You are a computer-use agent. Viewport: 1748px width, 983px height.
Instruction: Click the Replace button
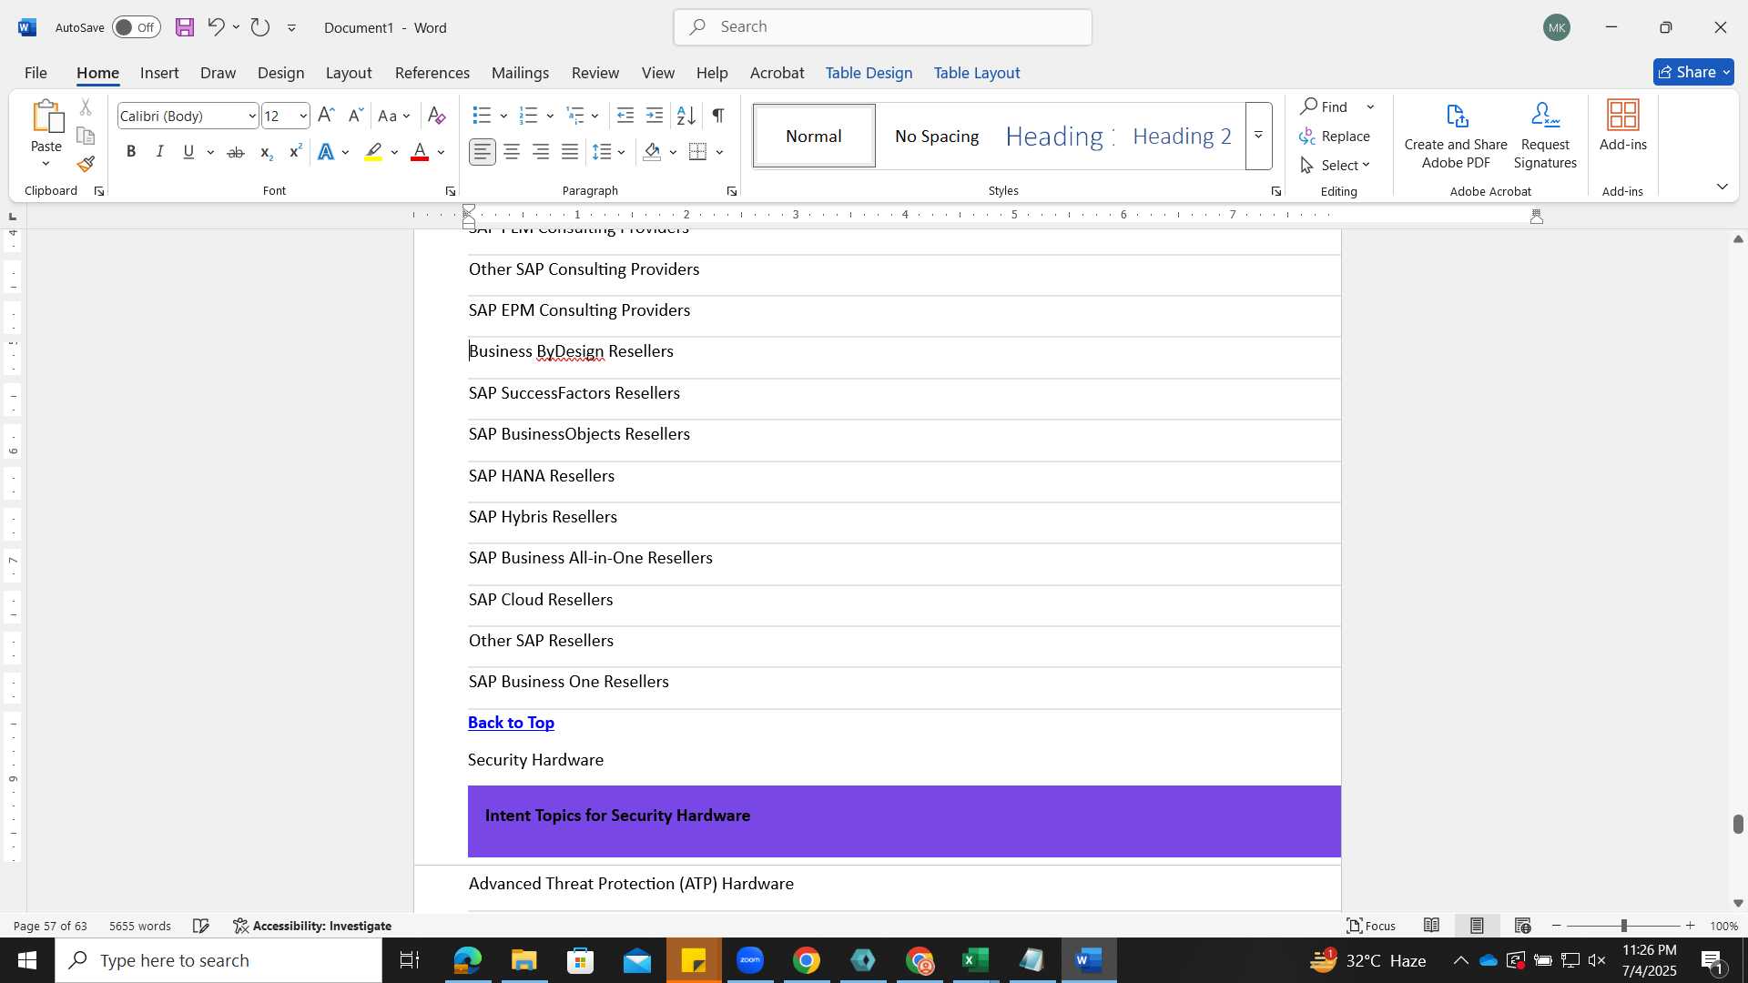point(1335,137)
